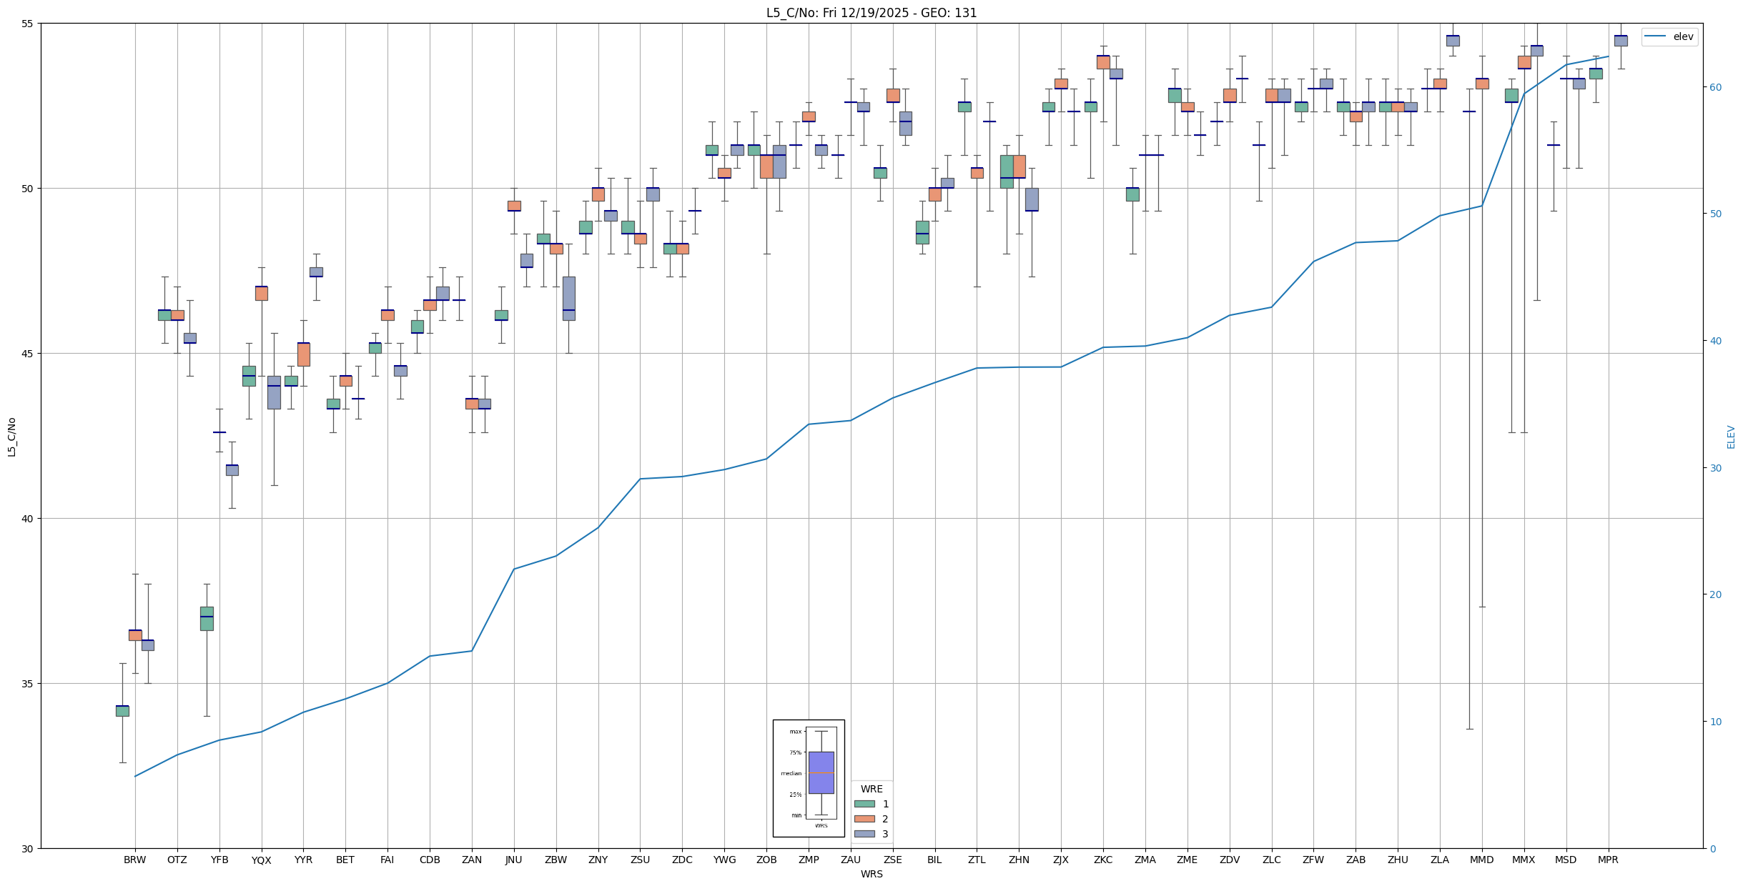Viewport: 1743px width, 886px height.
Task: Click the MPR station tick label
Action: tap(1608, 860)
